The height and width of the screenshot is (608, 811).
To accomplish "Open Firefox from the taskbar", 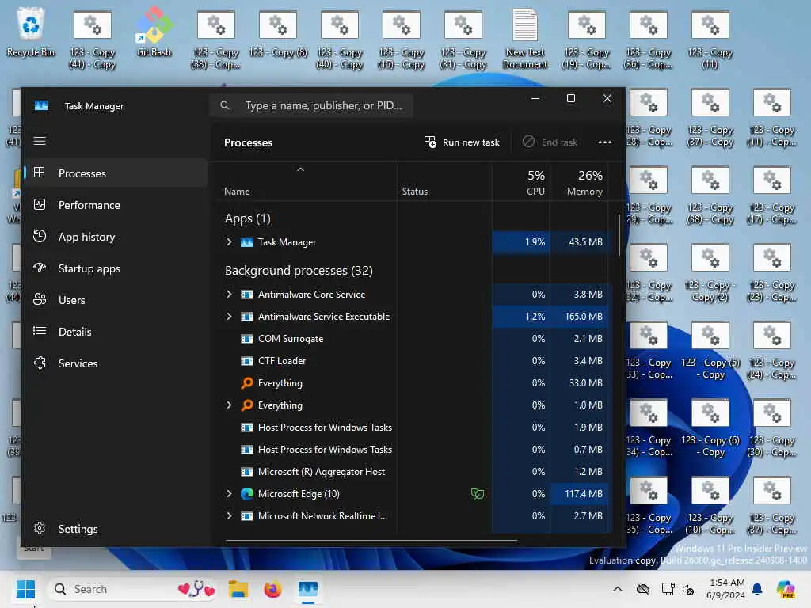I will [x=272, y=589].
